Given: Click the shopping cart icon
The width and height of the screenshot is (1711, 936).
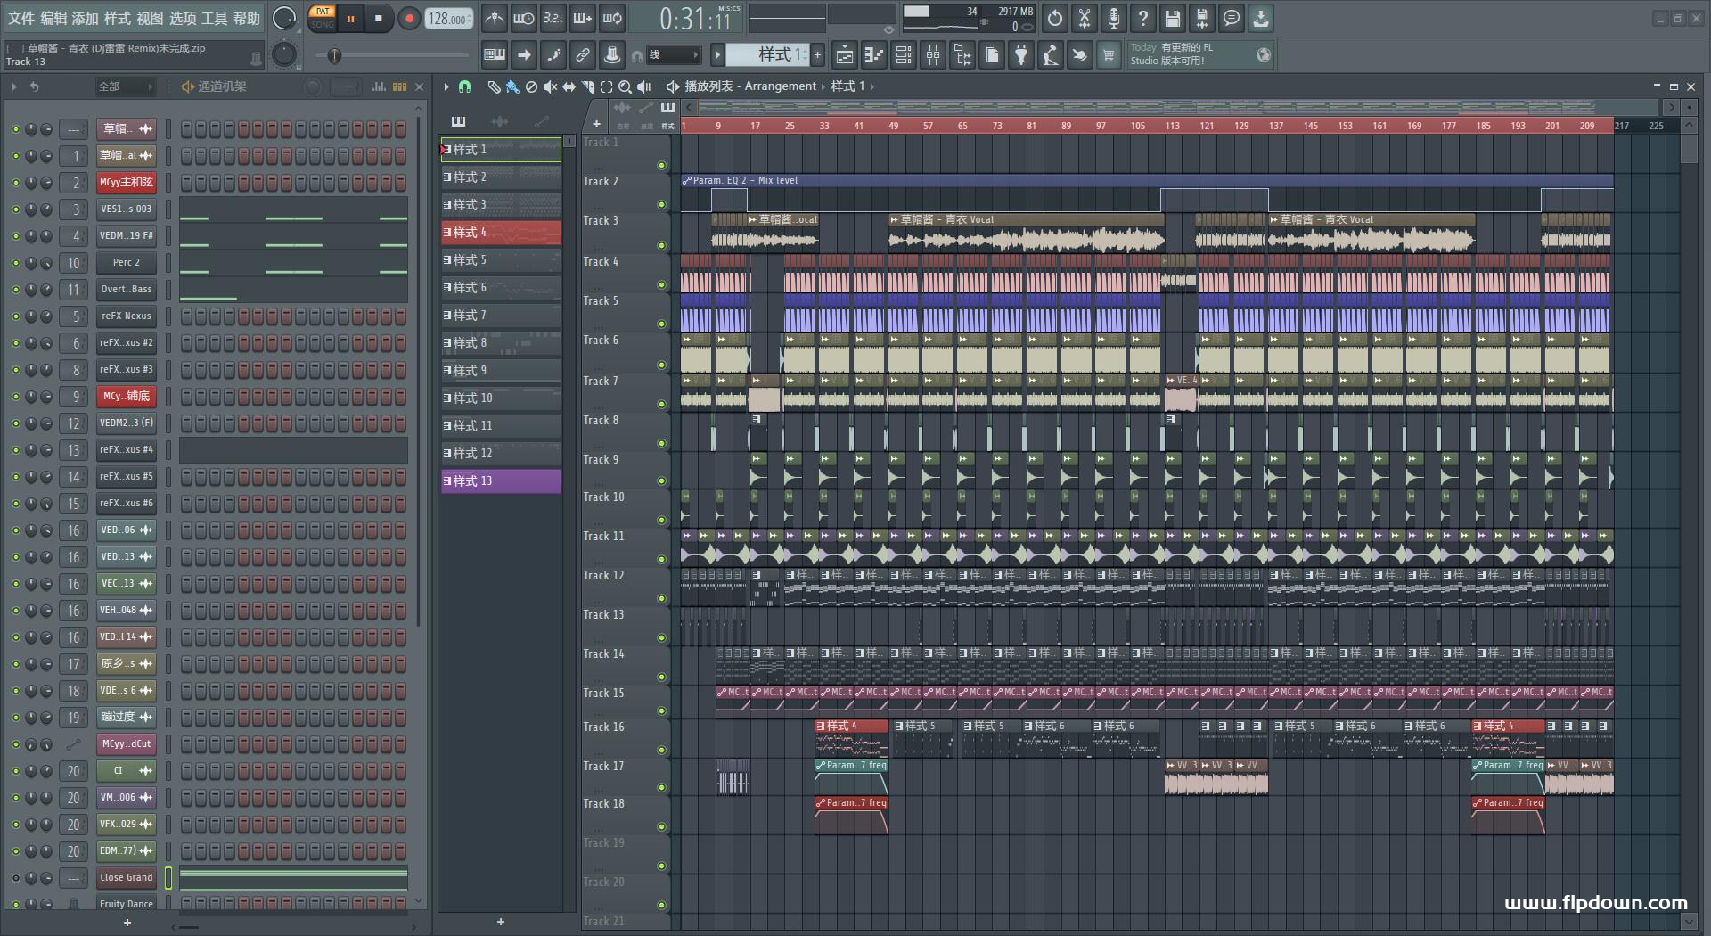Looking at the screenshot, I should coord(1109,55).
